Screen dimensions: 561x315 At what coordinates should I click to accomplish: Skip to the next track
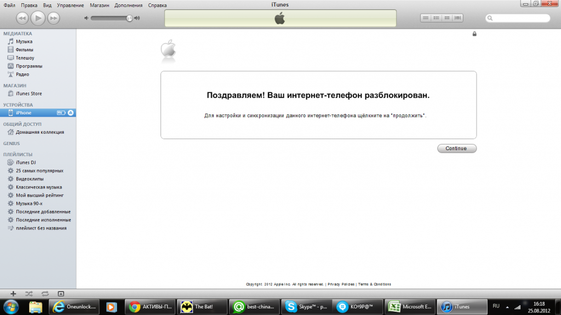click(53, 19)
